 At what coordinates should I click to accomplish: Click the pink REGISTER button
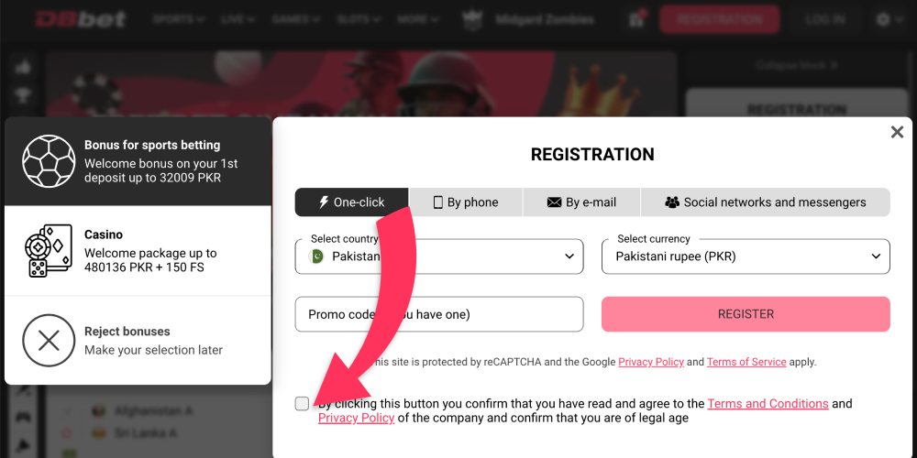746,314
